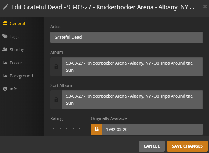Click the Sharing people icon
This screenshot has height=153, width=209.
tap(5, 50)
